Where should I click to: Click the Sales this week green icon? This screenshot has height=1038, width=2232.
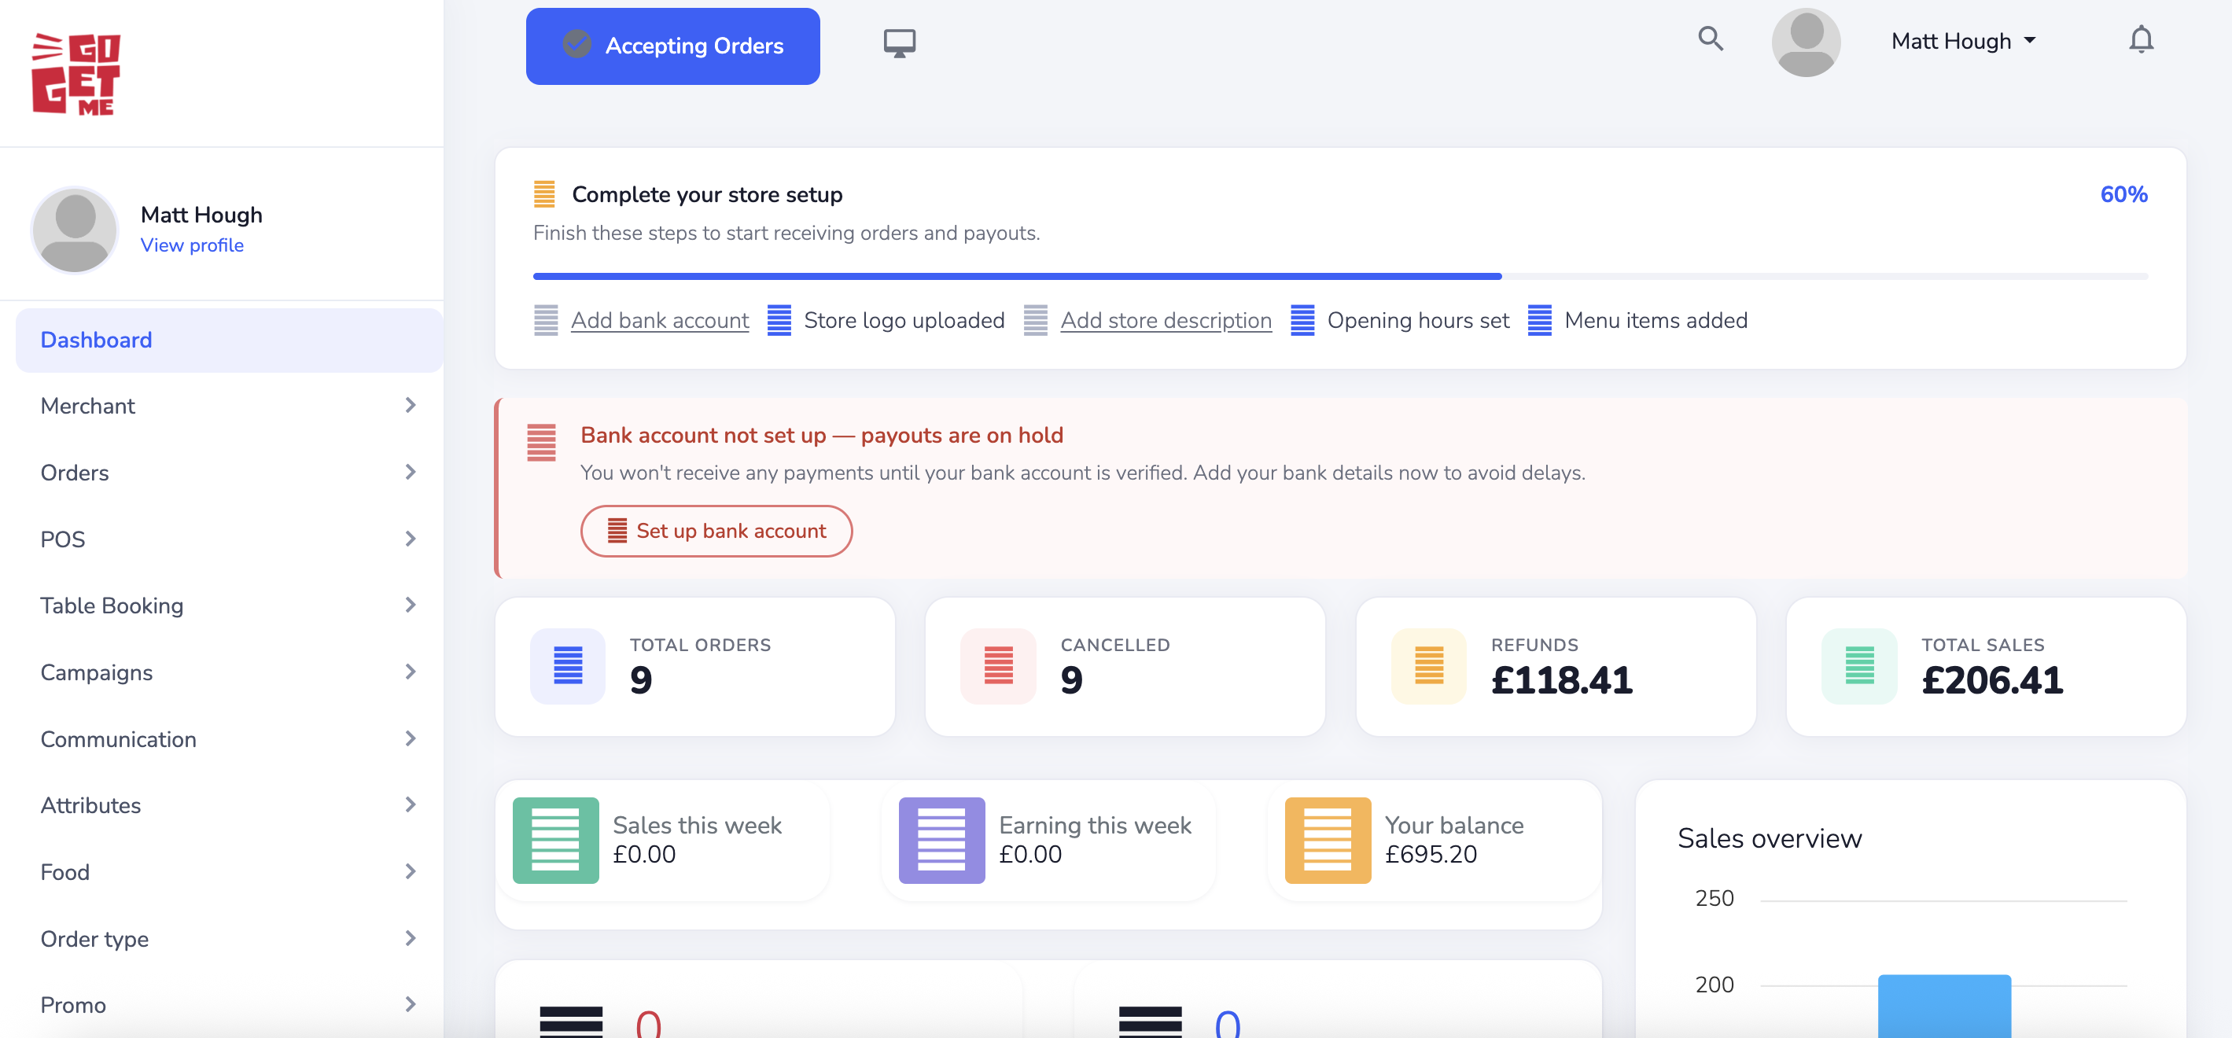pyautogui.click(x=555, y=840)
